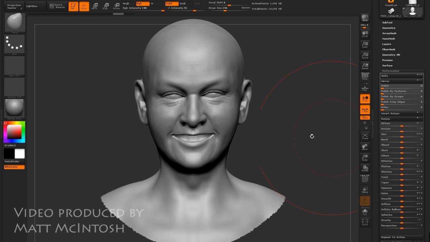
Task: Expand the Preview section
Action: tap(387, 60)
